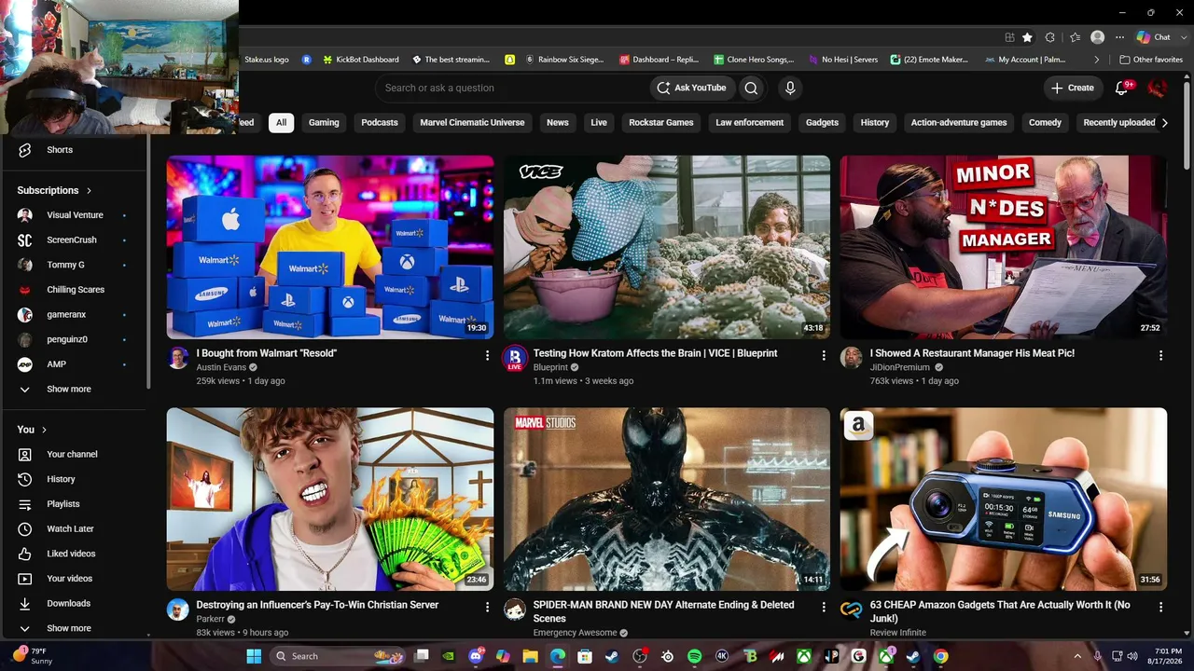Viewport: 1194px width, 671px height.
Task: Show more category chips with right arrow
Action: pyautogui.click(x=1164, y=122)
